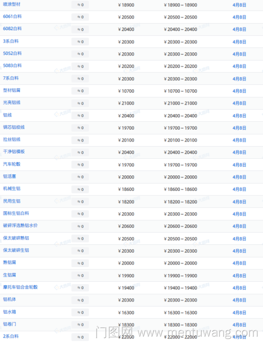Select the 5052白料 link
Viewport: 263px width, 343px height.
tap(12, 54)
